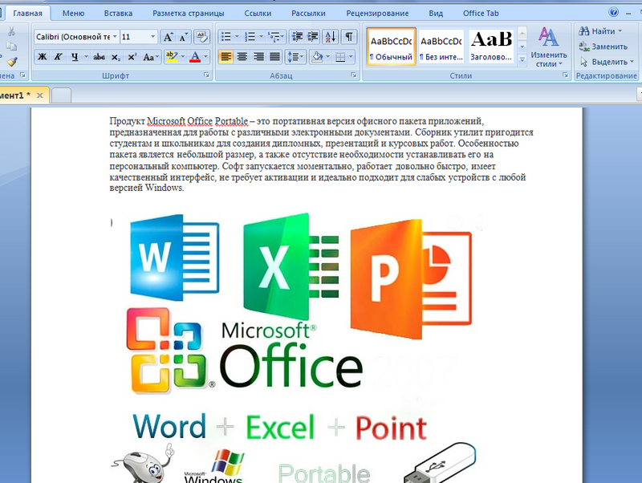Click the Decrease Indent icon

297,37
